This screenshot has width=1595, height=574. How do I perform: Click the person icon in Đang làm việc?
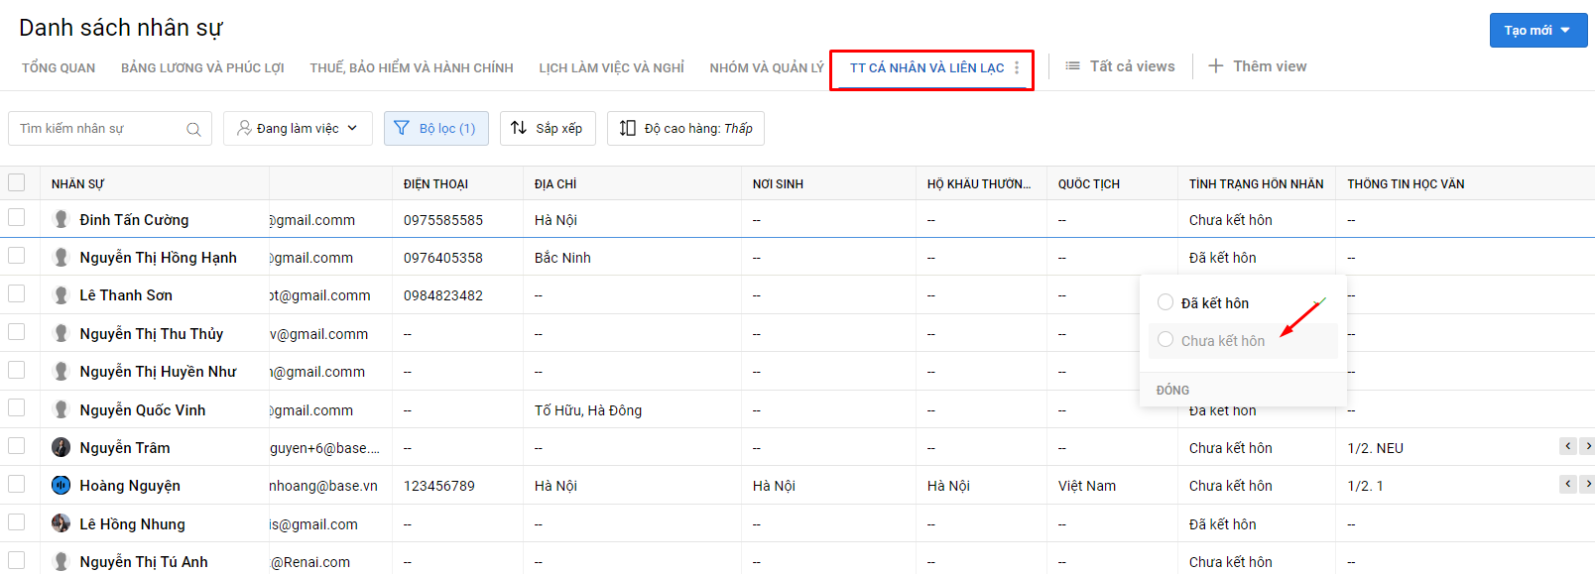244,128
